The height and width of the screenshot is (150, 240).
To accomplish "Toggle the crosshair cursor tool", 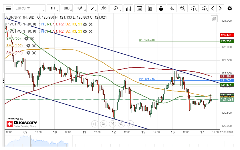I will (172, 8).
